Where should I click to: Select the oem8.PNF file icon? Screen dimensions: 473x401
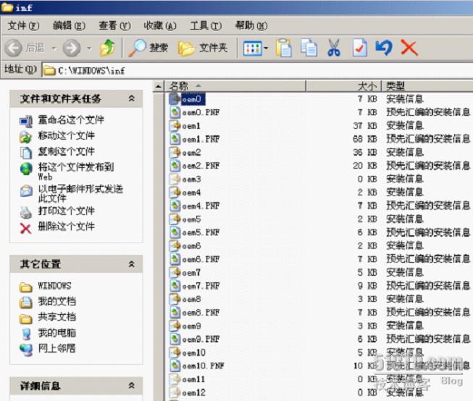(x=175, y=313)
